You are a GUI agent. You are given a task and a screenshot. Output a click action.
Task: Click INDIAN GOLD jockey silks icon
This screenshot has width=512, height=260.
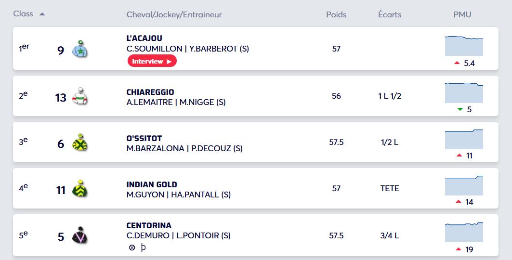pyautogui.click(x=79, y=189)
